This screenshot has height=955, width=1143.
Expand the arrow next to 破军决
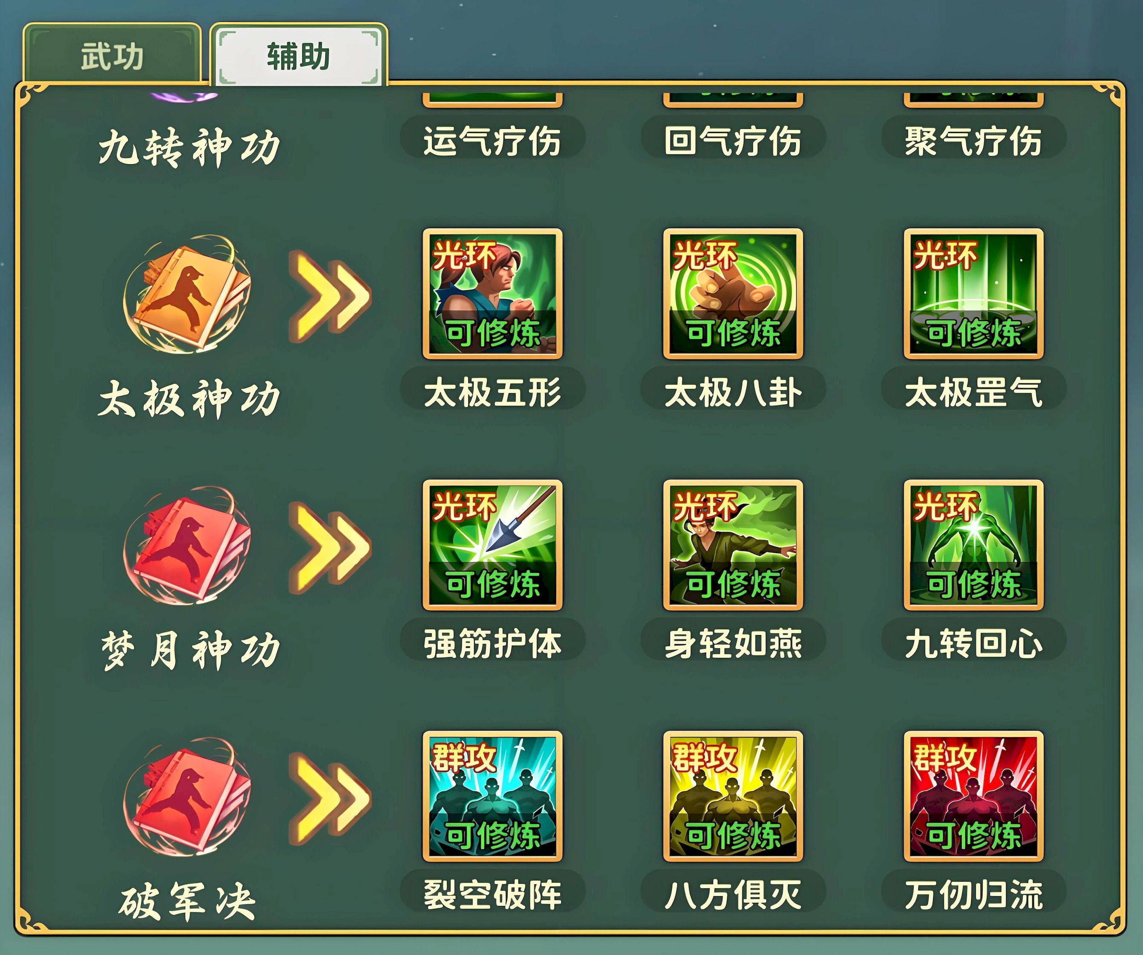(x=330, y=799)
